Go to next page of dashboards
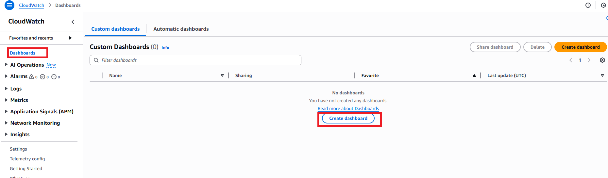 [x=589, y=60]
